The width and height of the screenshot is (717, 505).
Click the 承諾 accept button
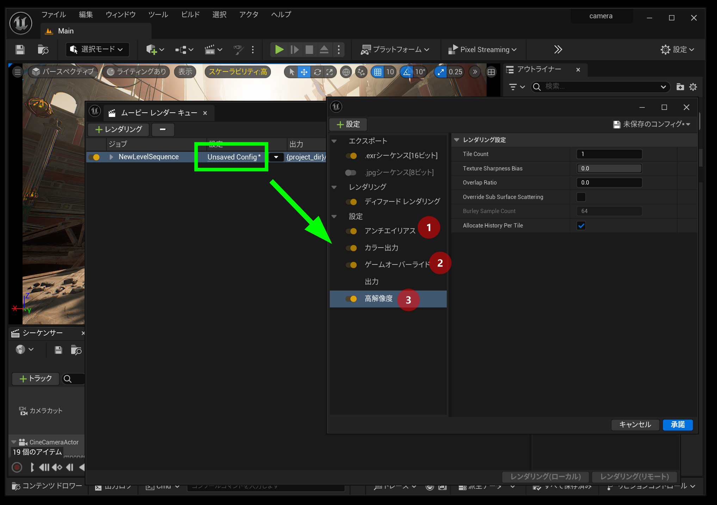click(x=678, y=425)
